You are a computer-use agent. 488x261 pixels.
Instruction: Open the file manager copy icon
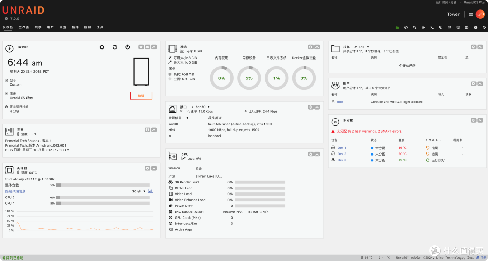click(x=441, y=27)
